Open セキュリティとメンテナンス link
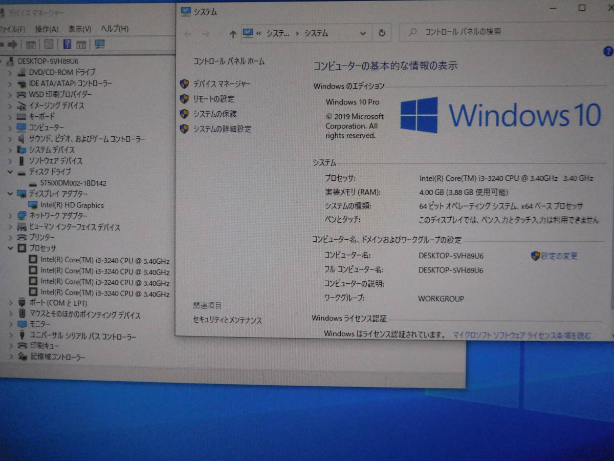Screen dimensions: 614x461 (227, 320)
